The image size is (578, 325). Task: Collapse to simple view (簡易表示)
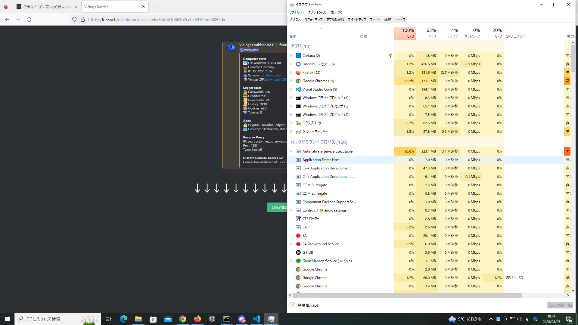tap(304, 305)
